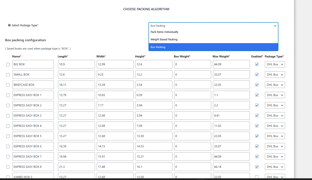The width and height of the screenshot is (312, 180).
Task: Disable the Enabled checkbox for SMALL BOX
Action: [257, 74]
